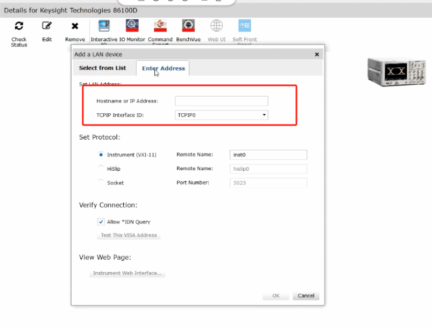Image resolution: width=432 pixels, height=329 pixels.
Task: Switch to the Select from List tab
Action: [102, 68]
